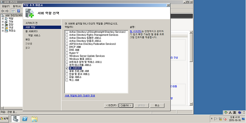This screenshot has height=123, width=246.
Task: Open the 웹 서버(IIS) description link
Action: [136, 31]
